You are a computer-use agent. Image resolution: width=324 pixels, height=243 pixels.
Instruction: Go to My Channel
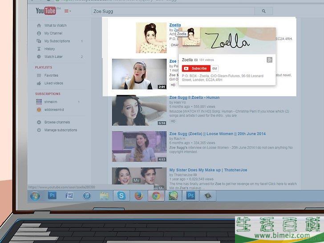coord(53,33)
